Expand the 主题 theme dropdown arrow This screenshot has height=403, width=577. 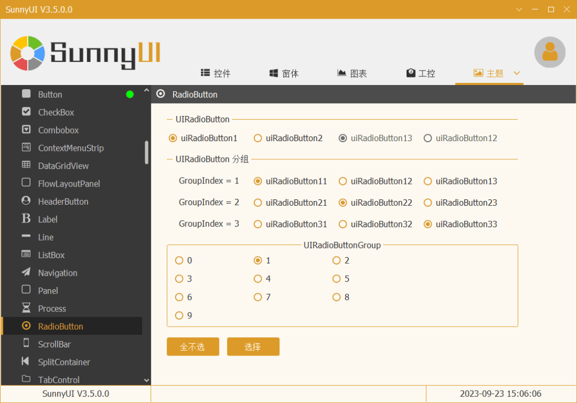[517, 73]
